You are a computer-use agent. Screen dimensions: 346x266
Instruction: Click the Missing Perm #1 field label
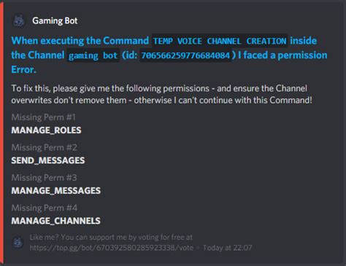[x=43, y=117]
